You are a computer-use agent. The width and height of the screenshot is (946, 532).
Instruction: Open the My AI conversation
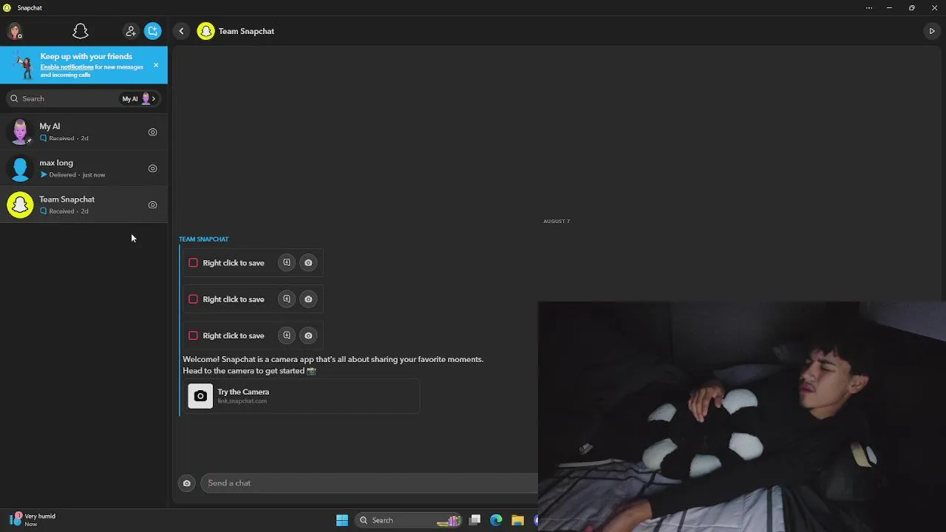click(x=84, y=132)
